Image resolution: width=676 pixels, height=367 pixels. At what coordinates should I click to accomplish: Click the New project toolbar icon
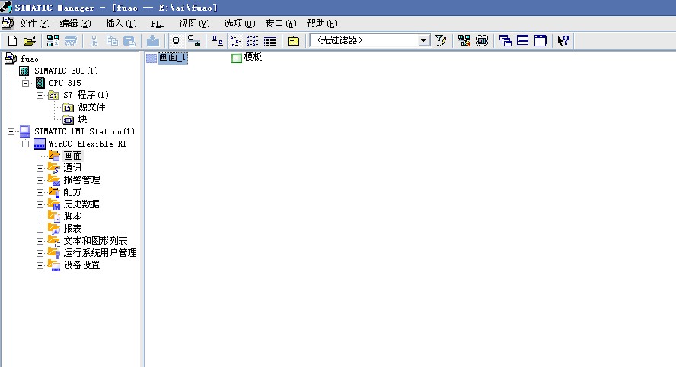pyautogui.click(x=12, y=40)
